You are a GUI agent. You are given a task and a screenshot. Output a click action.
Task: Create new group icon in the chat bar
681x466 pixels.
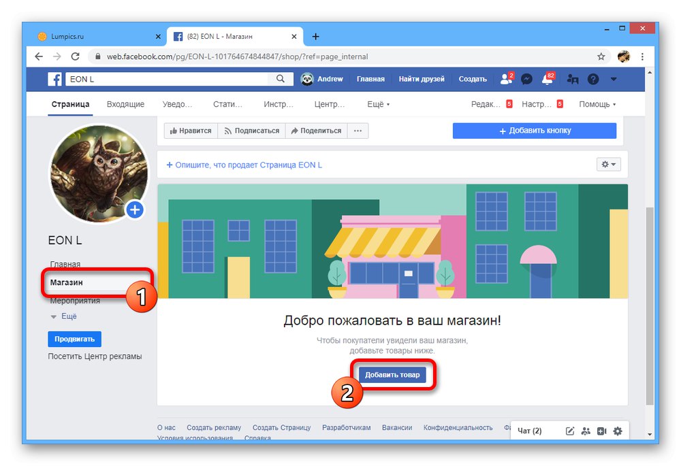coord(586,431)
